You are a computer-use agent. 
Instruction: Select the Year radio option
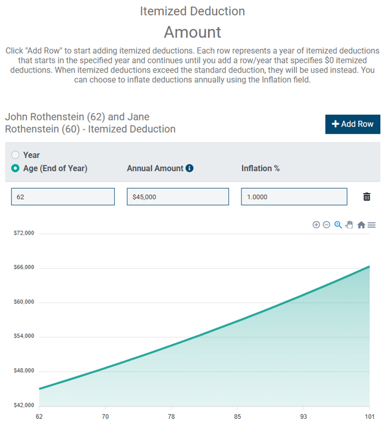[x=16, y=155]
